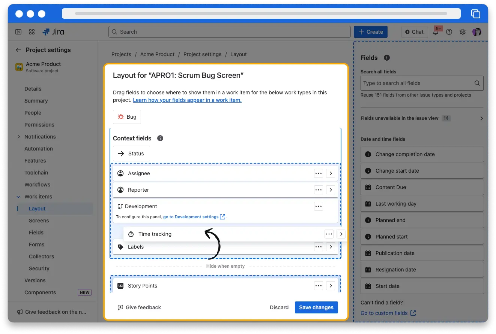Open the Chat button
Viewport: 496px width, 334px height.
coord(414,32)
